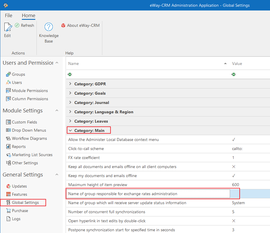This screenshot has width=270, height=233.
Task: Collapse the Category: Main group
Action: pos(70,130)
